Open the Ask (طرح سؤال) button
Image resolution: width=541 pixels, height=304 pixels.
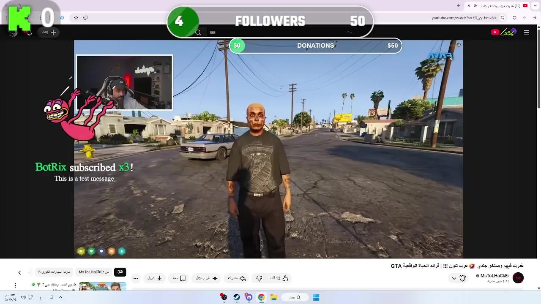tap(207, 278)
